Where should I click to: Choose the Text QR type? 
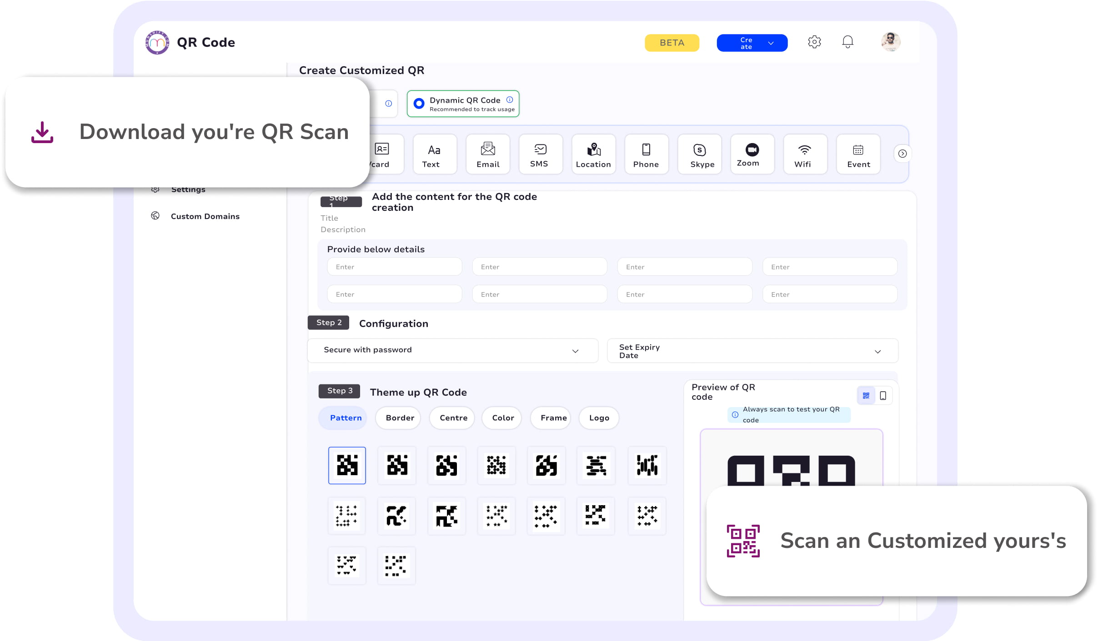(x=434, y=154)
